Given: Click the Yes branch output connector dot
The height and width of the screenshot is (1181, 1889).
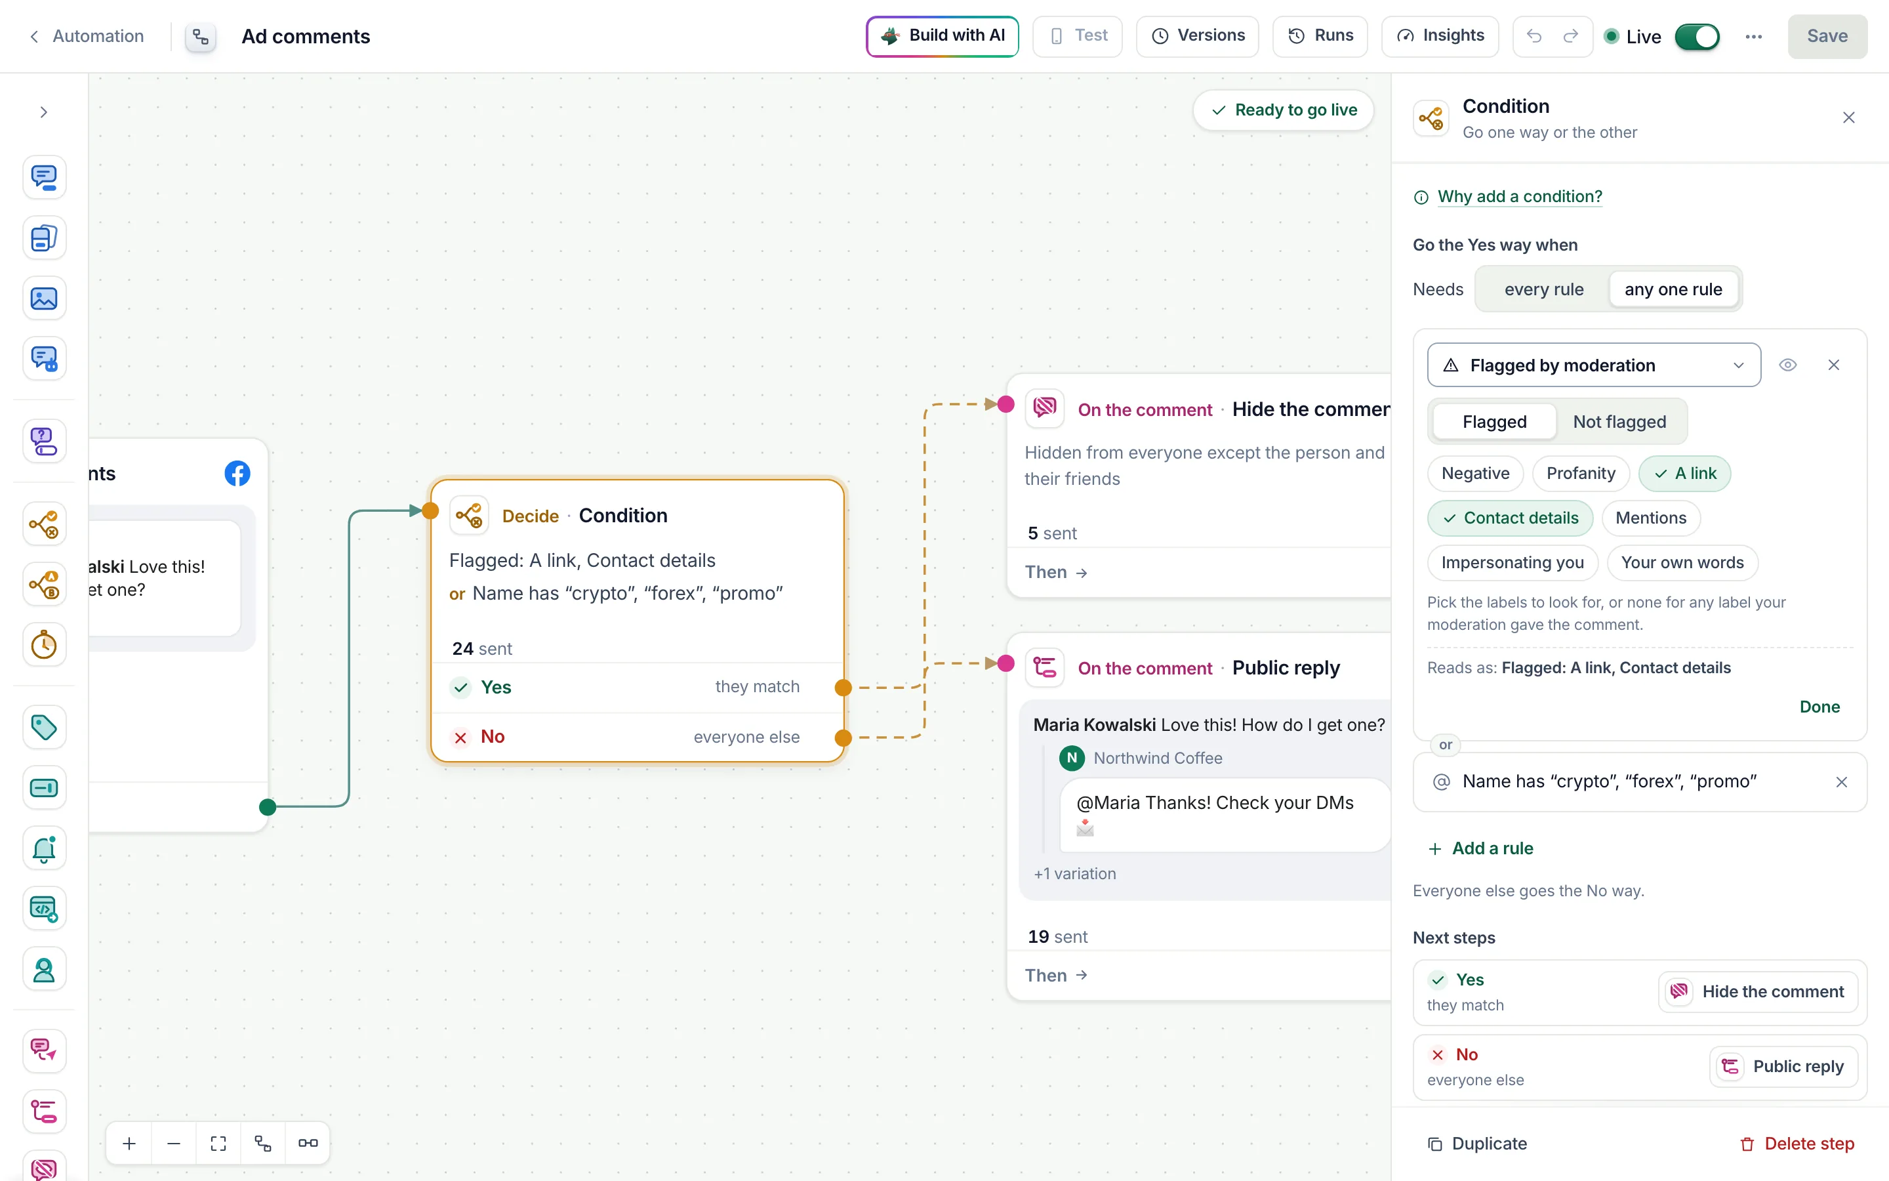Looking at the screenshot, I should 843,688.
